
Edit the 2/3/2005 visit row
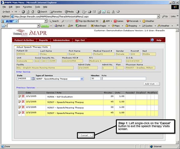click(x=20, y=113)
